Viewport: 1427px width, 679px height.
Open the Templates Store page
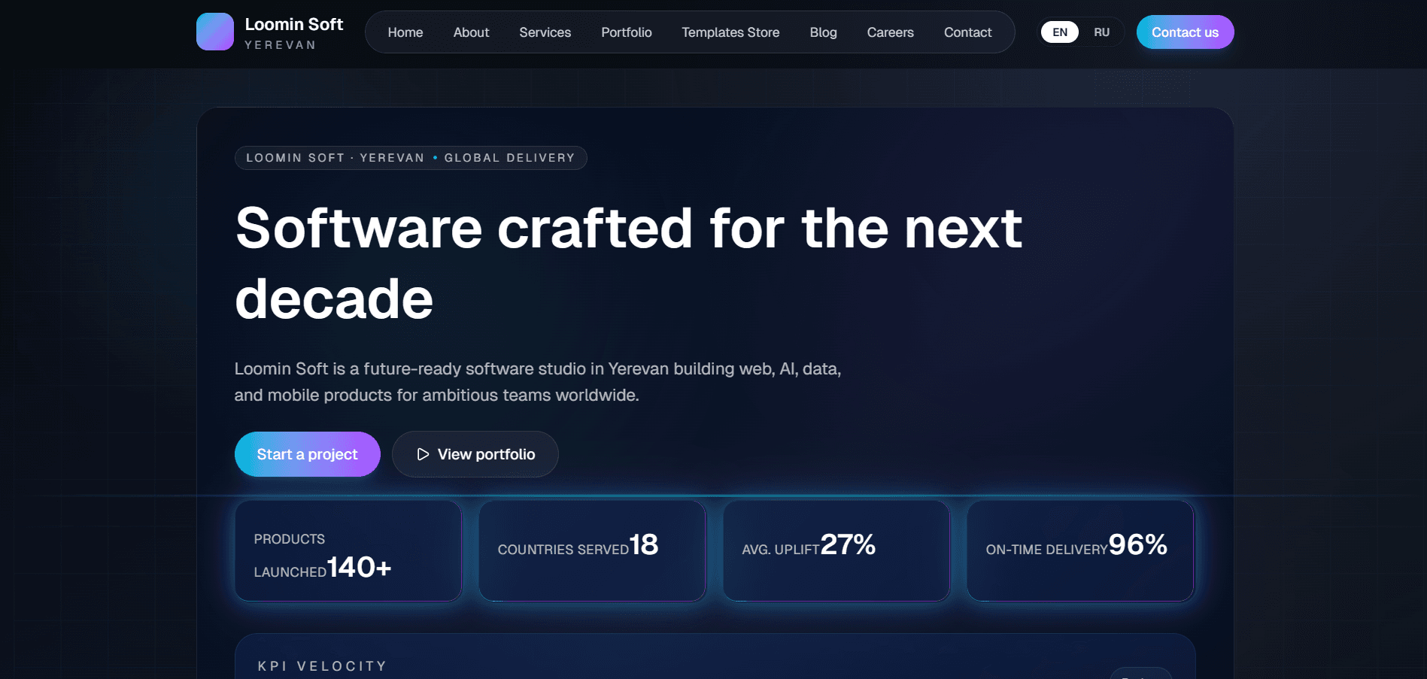730,32
